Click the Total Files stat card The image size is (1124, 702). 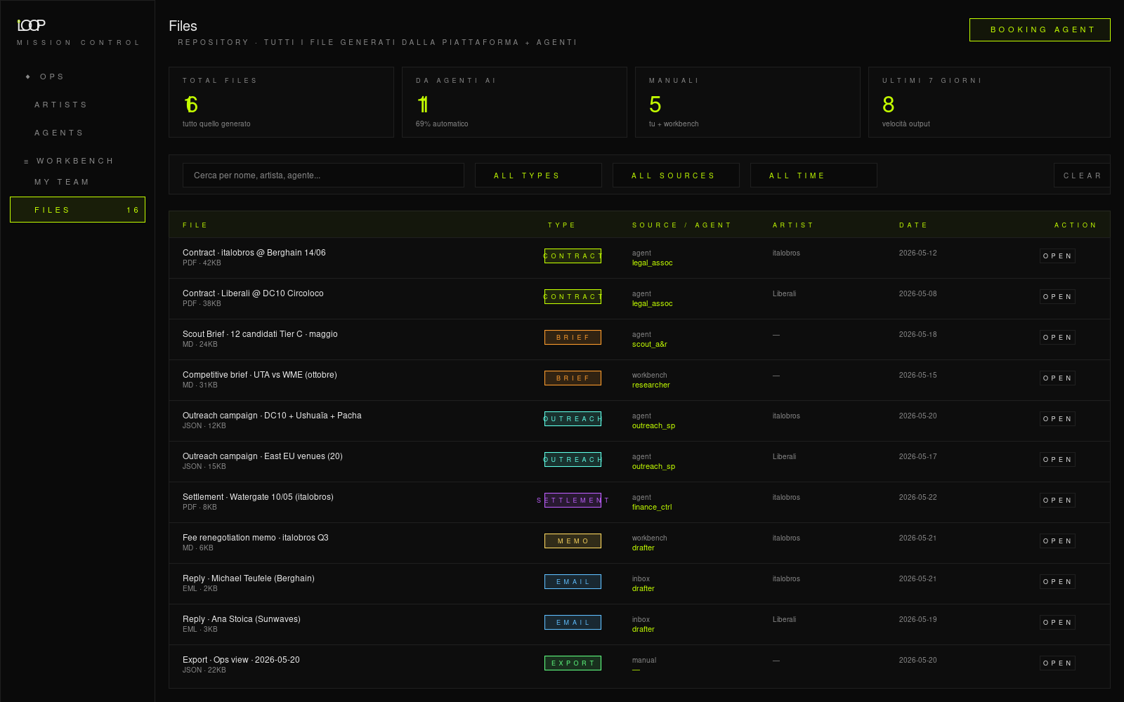[281, 102]
